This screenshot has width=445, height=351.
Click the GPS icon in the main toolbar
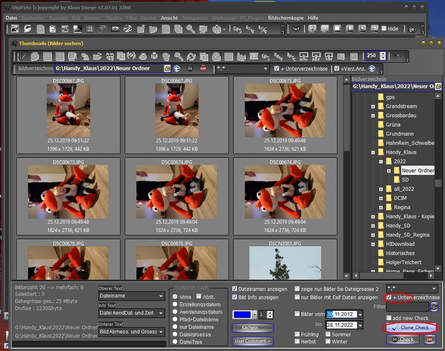click(x=238, y=29)
